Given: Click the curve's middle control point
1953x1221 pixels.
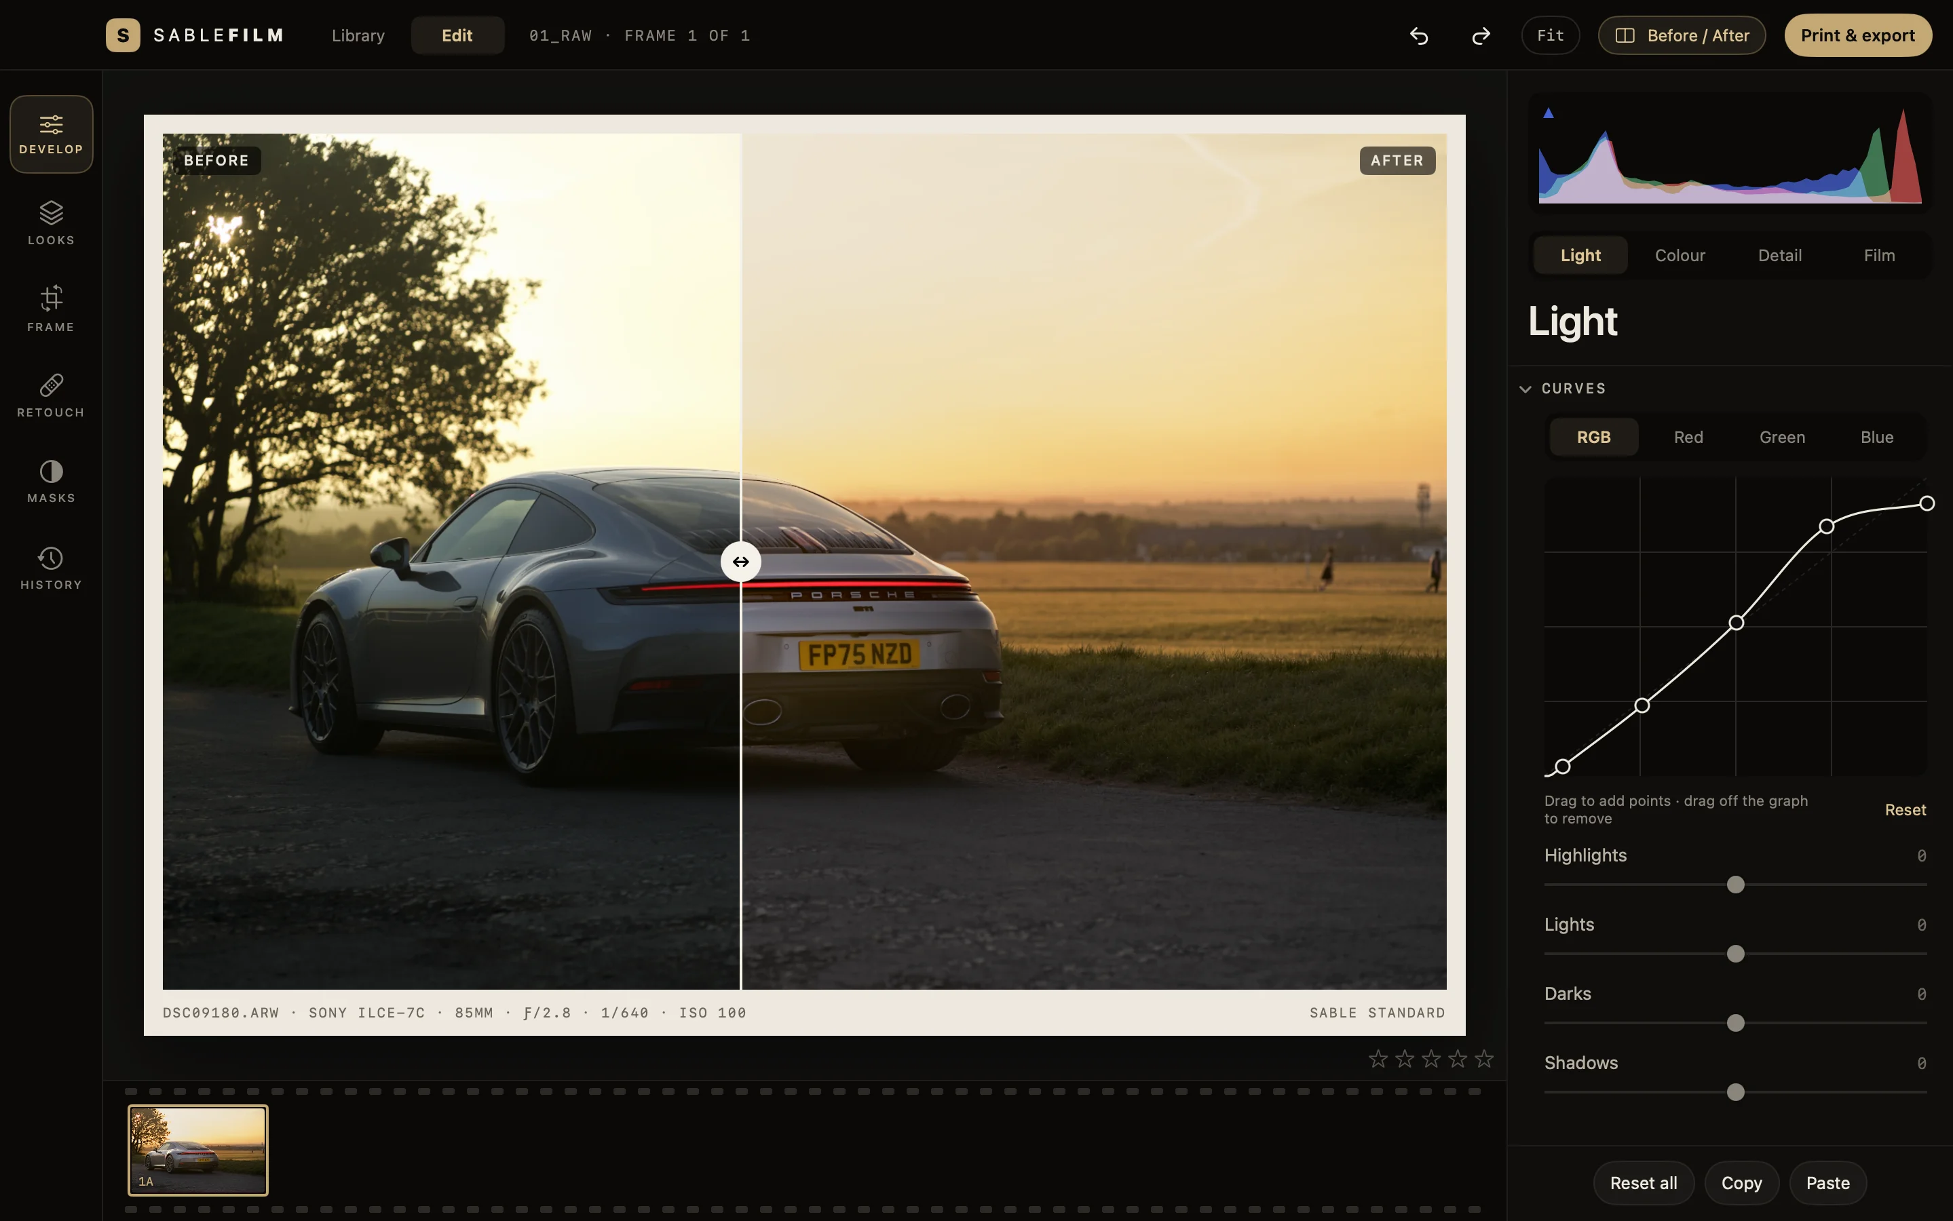Looking at the screenshot, I should pos(1736,623).
